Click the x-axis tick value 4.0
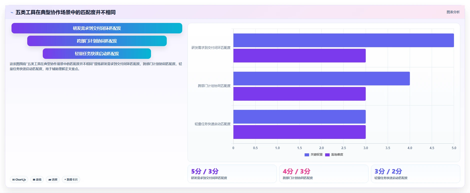 pos(410,148)
